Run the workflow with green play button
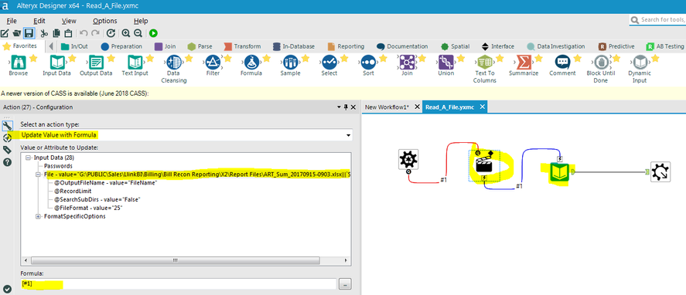This screenshot has width=686, height=295. pyautogui.click(x=153, y=33)
